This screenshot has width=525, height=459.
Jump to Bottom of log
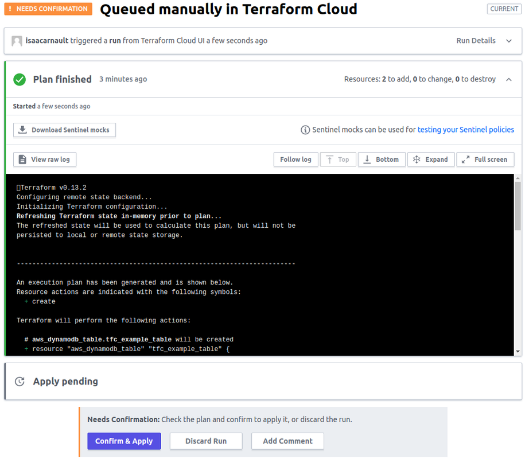point(382,160)
